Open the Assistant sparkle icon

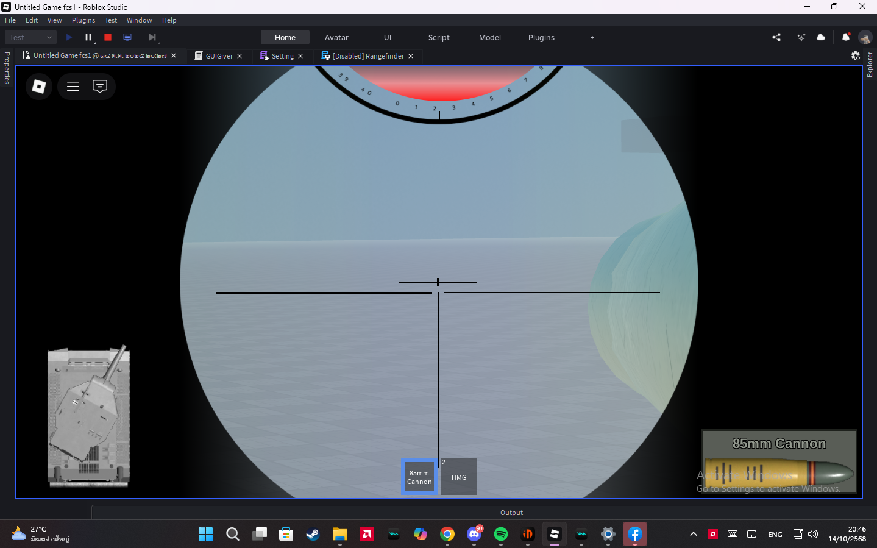click(801, 37)
